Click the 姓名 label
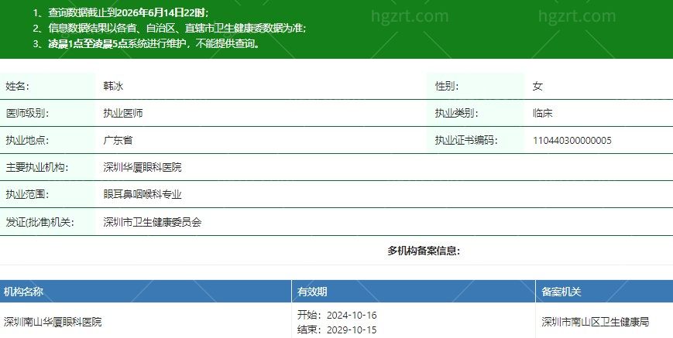Screen dimensions: 673x338 click(x=17, y=86)
